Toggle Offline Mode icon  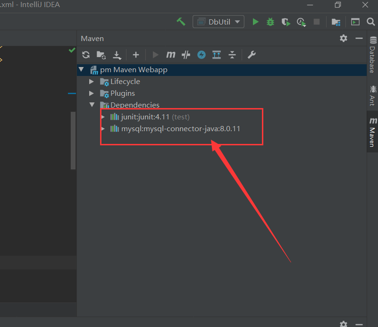(186, 55)
